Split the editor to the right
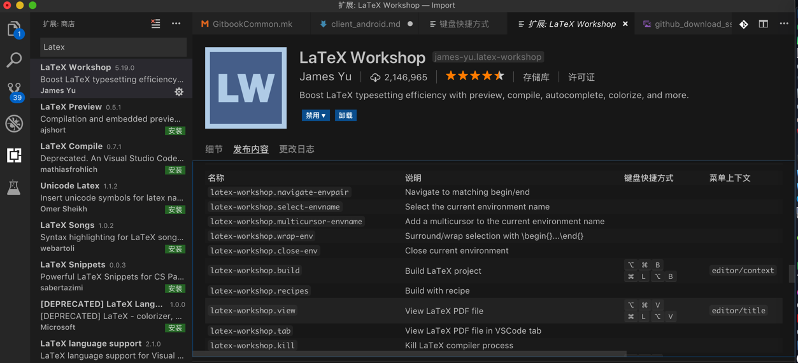The width and height of the screenshot is (798, 363). point(763,24)
